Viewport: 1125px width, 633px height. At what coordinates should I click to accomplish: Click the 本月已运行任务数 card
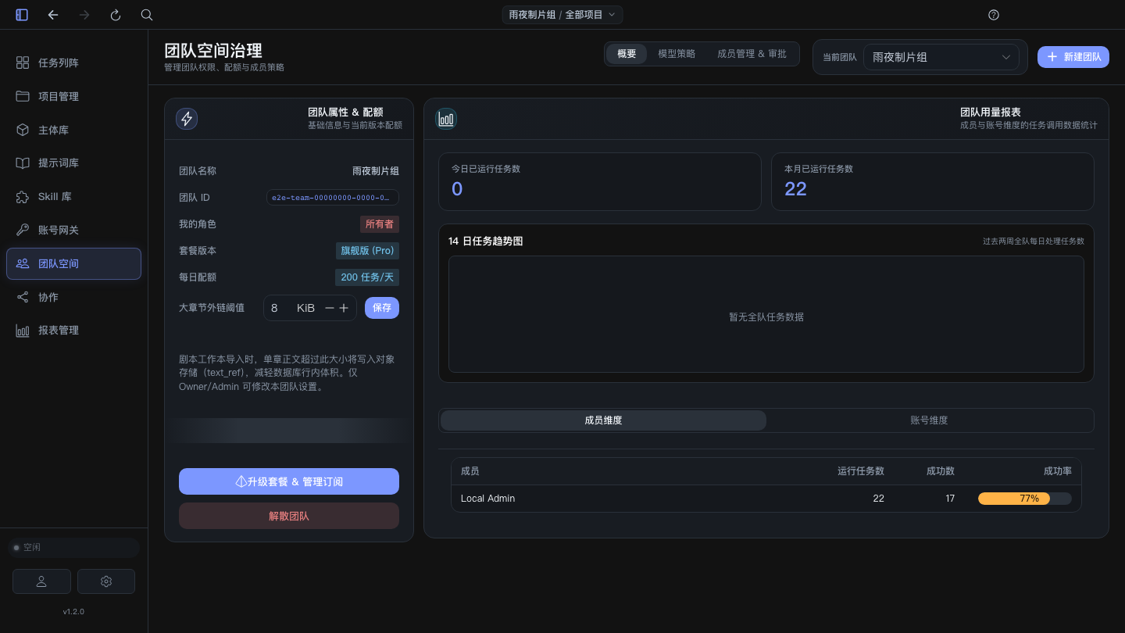pos(933,181)
